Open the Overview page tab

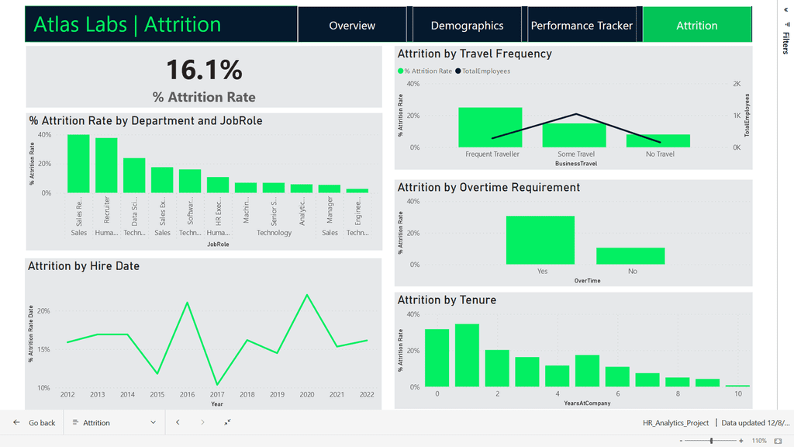(352, 26)
